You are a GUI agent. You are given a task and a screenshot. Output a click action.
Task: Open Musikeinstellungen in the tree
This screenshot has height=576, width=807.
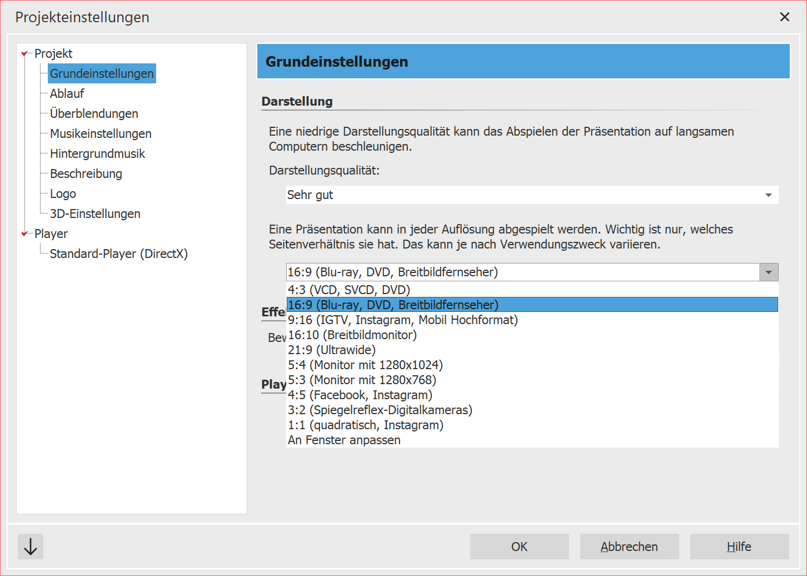[x=101, y=133]
